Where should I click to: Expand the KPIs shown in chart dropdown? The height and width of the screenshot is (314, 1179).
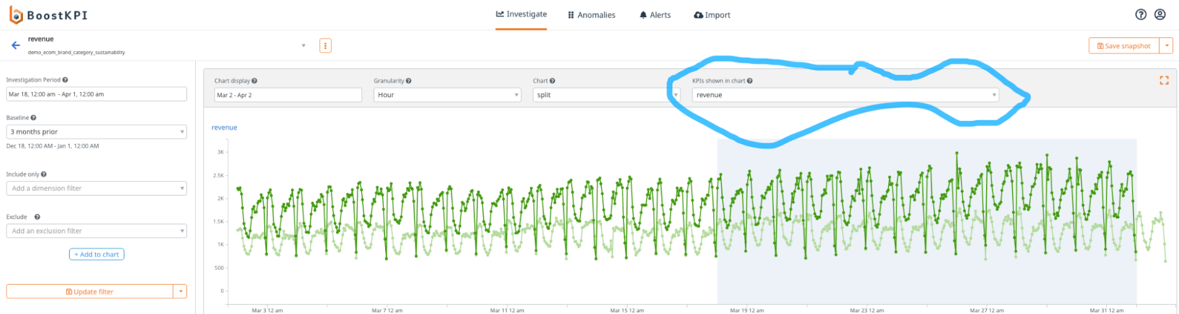point(845,95)
